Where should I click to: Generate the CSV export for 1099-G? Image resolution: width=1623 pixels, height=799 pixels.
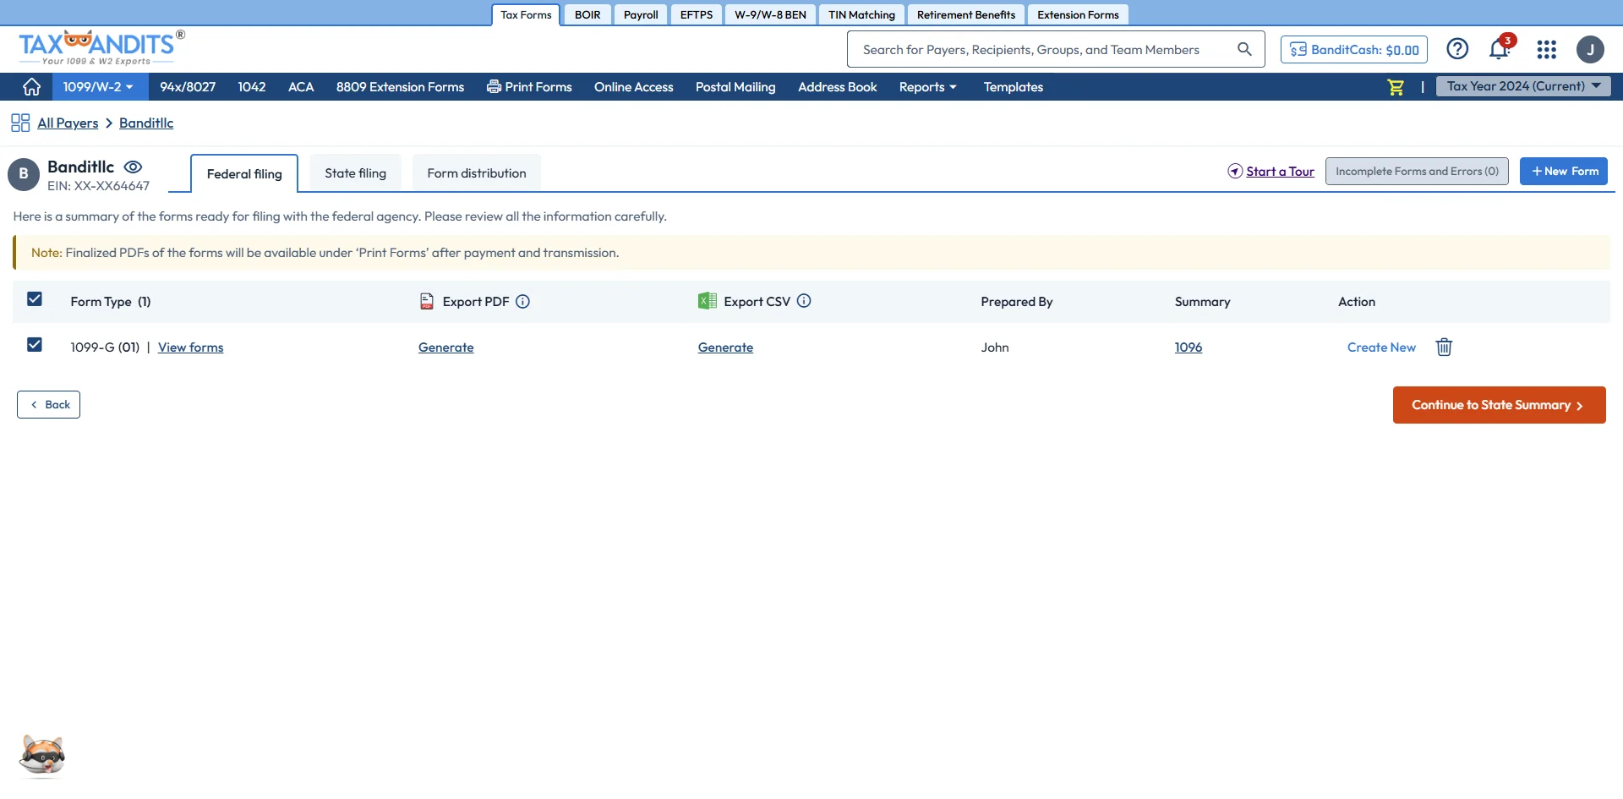pyautogui.click(x=725, y=347)
